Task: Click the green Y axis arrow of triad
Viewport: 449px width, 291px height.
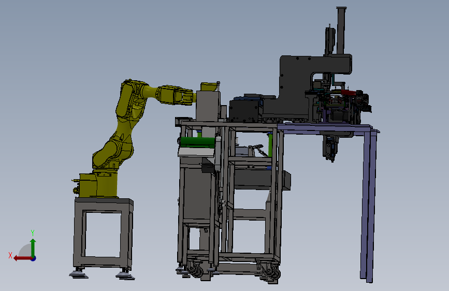Action: (x=33, y=247)
